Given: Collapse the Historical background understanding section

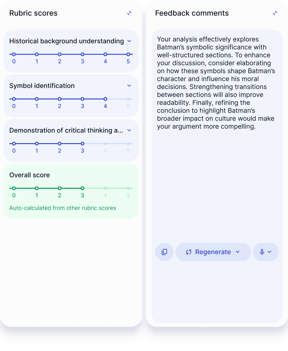Looking at the screenshot, I should tap(129, 41).
